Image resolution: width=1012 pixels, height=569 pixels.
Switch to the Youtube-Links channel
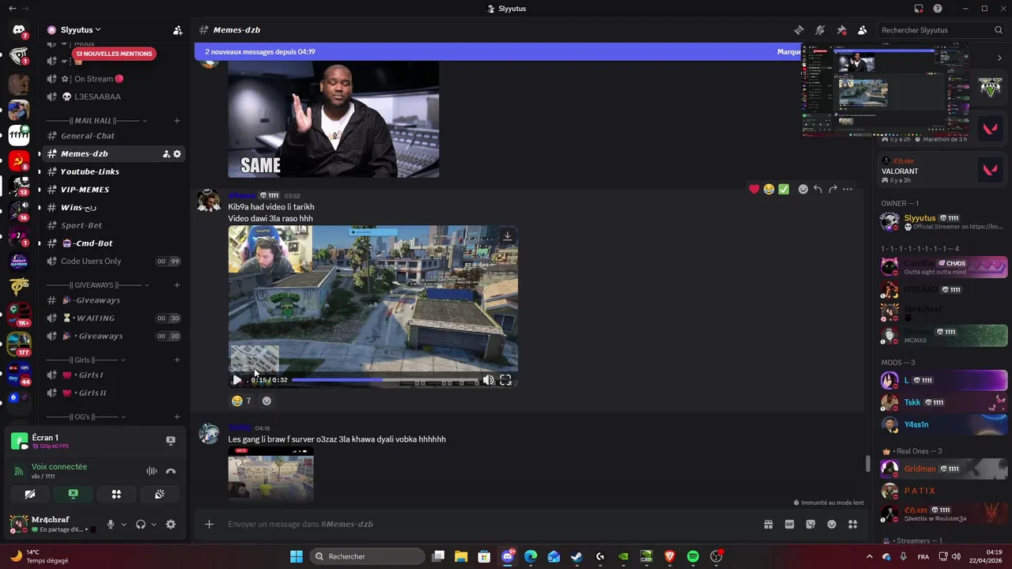90,171
